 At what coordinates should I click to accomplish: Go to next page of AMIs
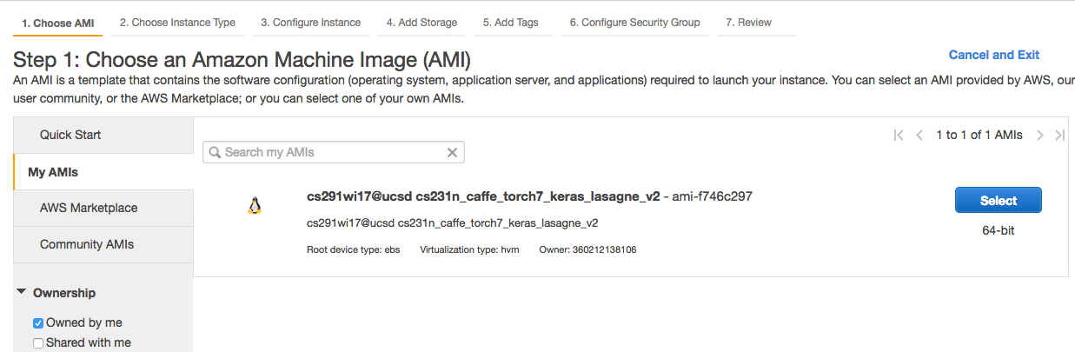pyautogui.click(x=1040, y=135)
